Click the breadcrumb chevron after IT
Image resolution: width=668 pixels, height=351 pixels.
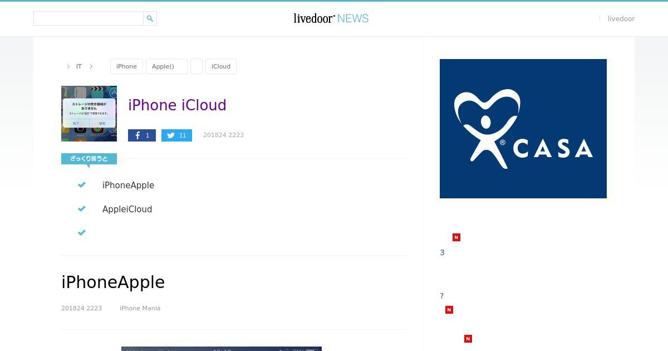click(91, 66)
